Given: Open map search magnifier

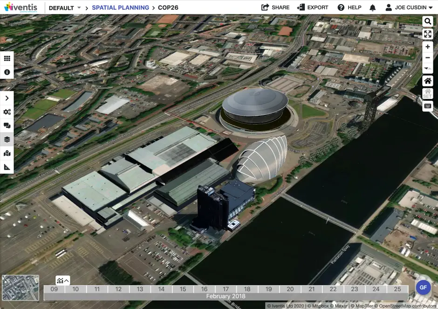Looking at the screenshot, I should [x=428, y=21].
